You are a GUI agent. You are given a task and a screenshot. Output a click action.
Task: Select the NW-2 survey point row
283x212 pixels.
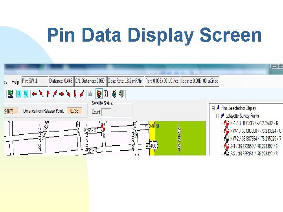[255, 139]
